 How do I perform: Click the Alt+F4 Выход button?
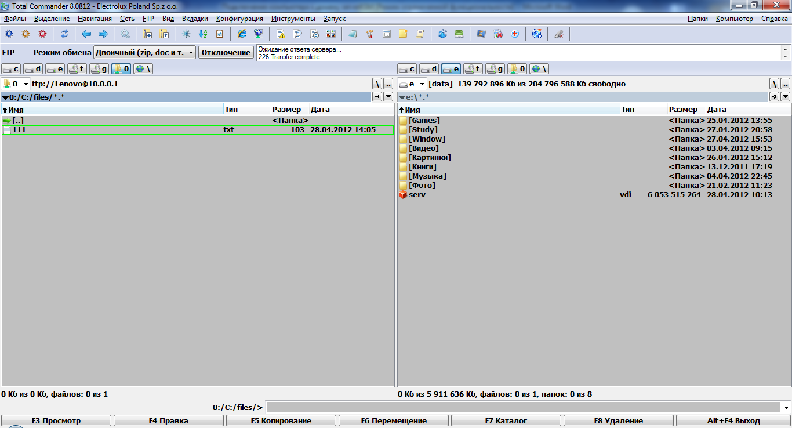(x=733, y=420)
